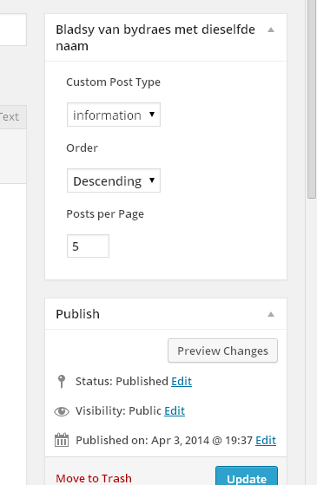
Task: Click the Publish panel heading
Action: click(77, 314)
